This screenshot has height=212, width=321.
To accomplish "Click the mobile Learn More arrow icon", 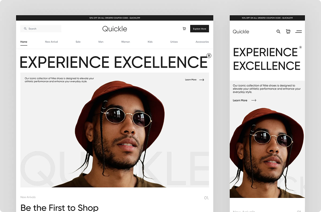I will (254, 100).
